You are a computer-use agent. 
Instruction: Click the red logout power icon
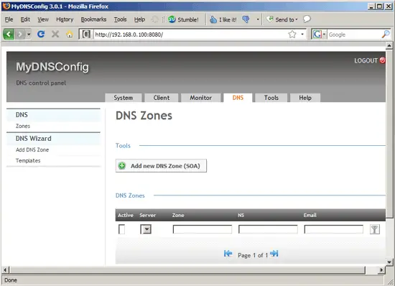coord(382,60)
